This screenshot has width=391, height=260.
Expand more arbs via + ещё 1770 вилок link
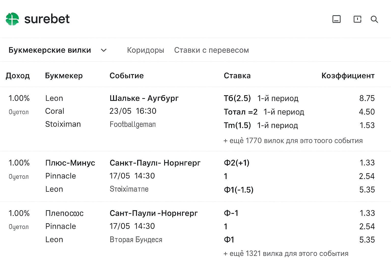[x=293, y=140]
